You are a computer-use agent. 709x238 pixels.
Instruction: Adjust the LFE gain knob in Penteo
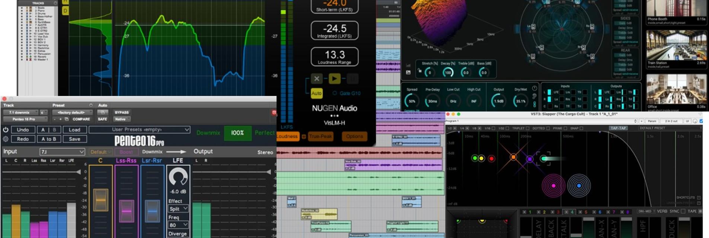coord(178,177)
